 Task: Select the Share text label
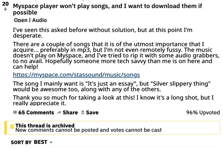(70, 112)
